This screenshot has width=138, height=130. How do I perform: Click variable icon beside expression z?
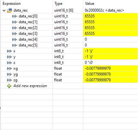click(9, 63)
